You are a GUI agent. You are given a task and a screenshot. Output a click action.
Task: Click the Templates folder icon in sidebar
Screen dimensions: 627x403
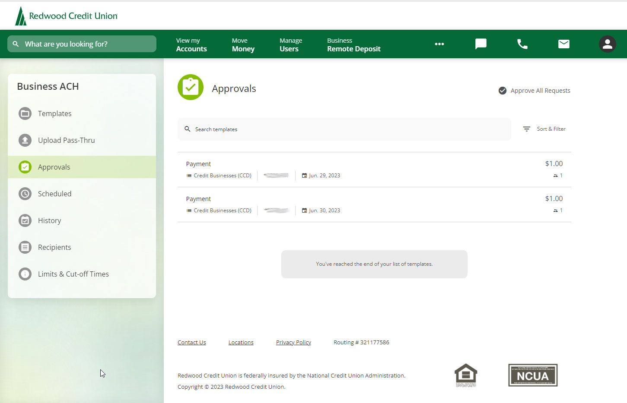25,113
